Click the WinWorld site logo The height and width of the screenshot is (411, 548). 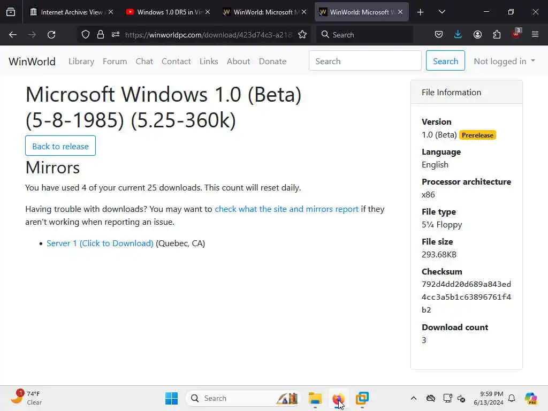[x=32, y=61]
